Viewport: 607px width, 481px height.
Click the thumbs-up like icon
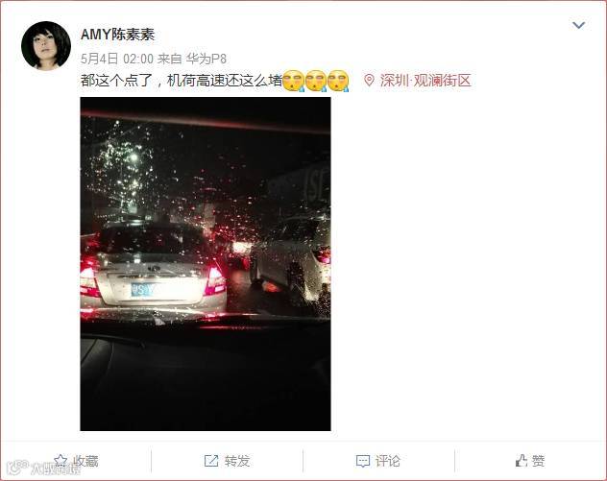click(x=522, y=461)
